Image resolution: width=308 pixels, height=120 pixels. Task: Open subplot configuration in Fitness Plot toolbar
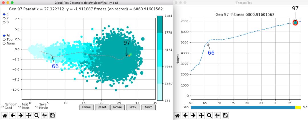(217, 115)
